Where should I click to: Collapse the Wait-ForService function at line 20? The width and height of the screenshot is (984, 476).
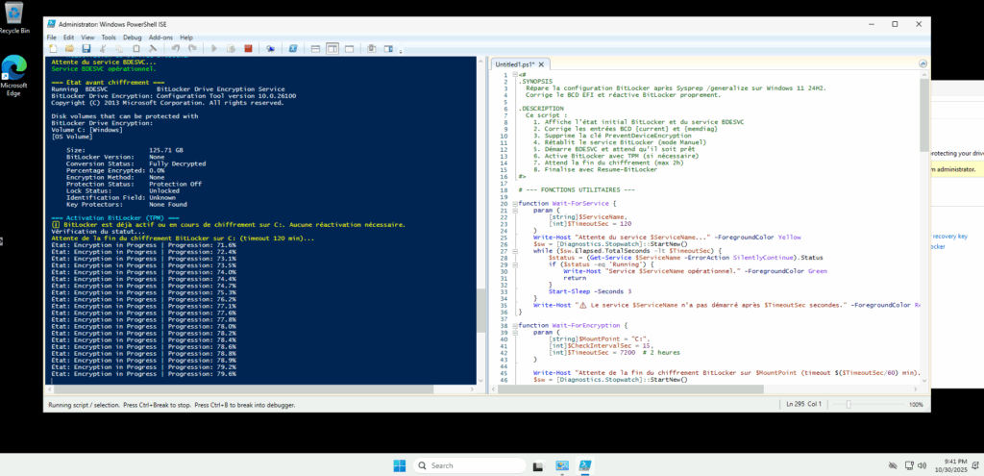click(517, 204)
